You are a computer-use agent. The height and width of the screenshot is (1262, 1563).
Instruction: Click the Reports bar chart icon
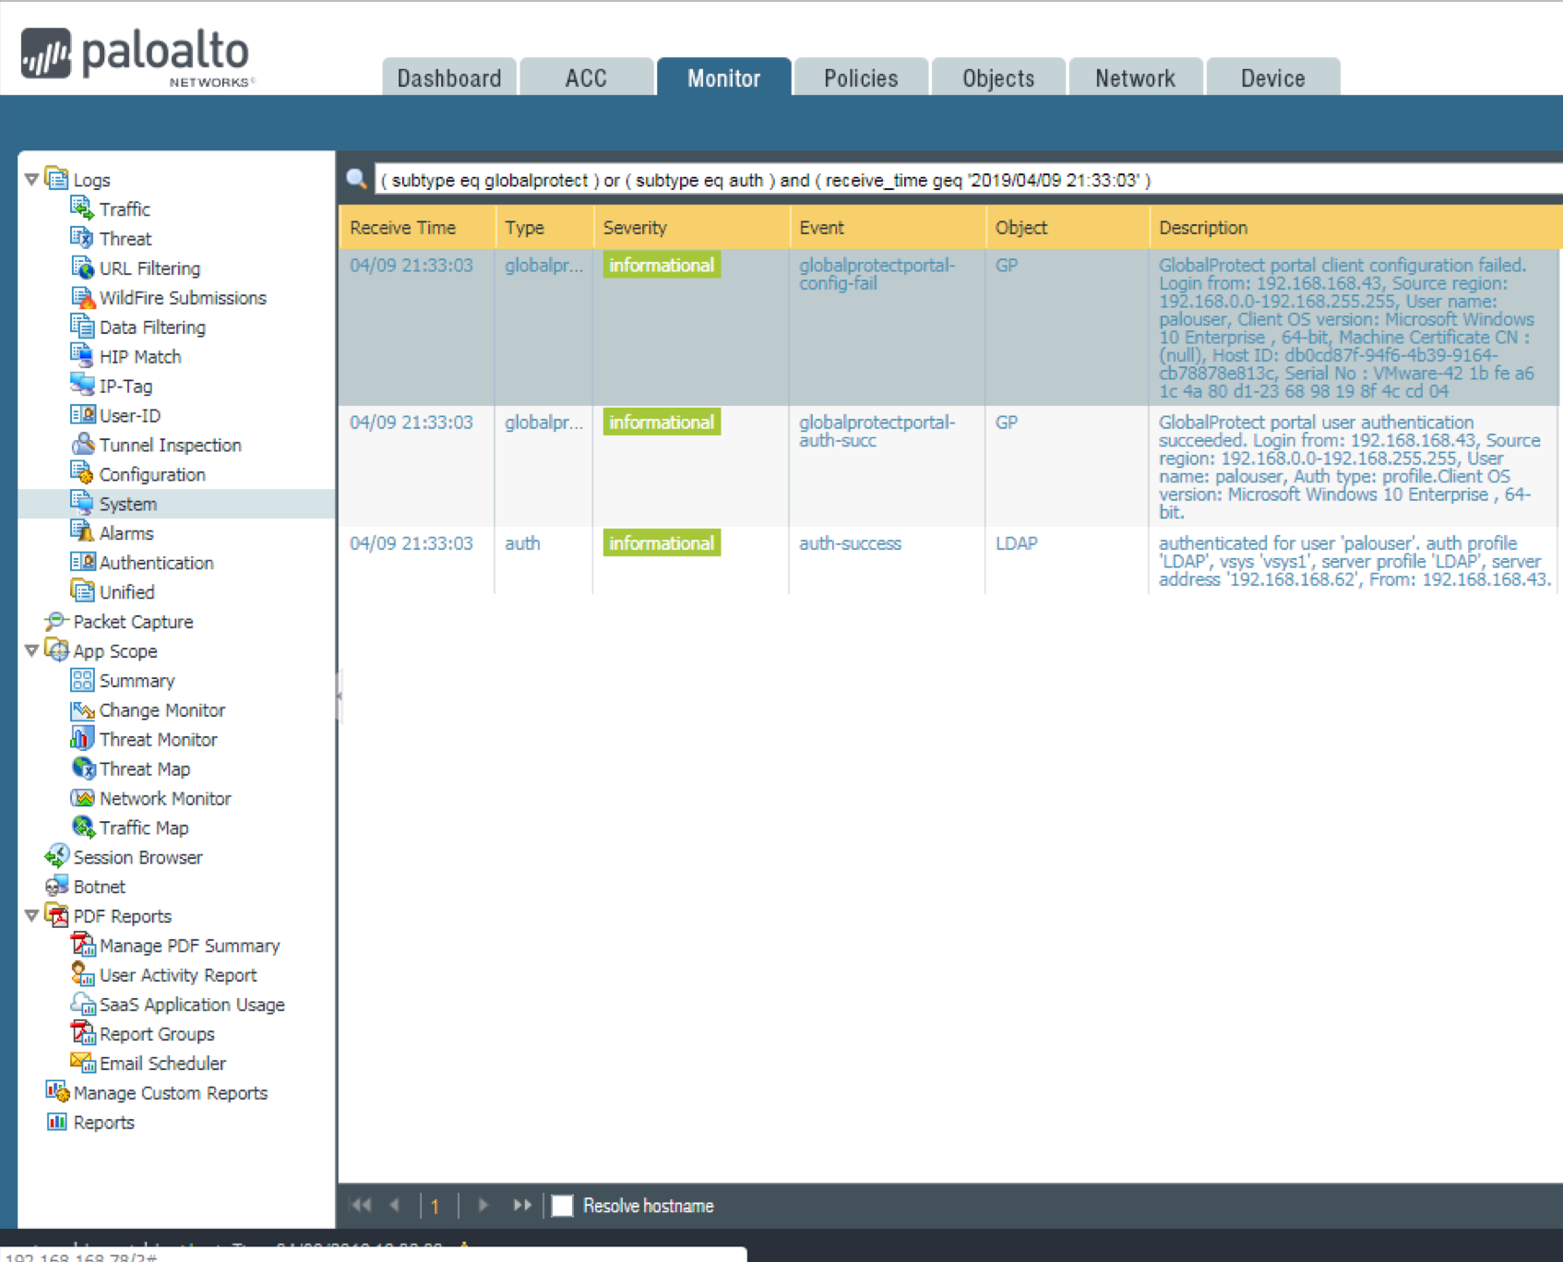click(56, 1122)
